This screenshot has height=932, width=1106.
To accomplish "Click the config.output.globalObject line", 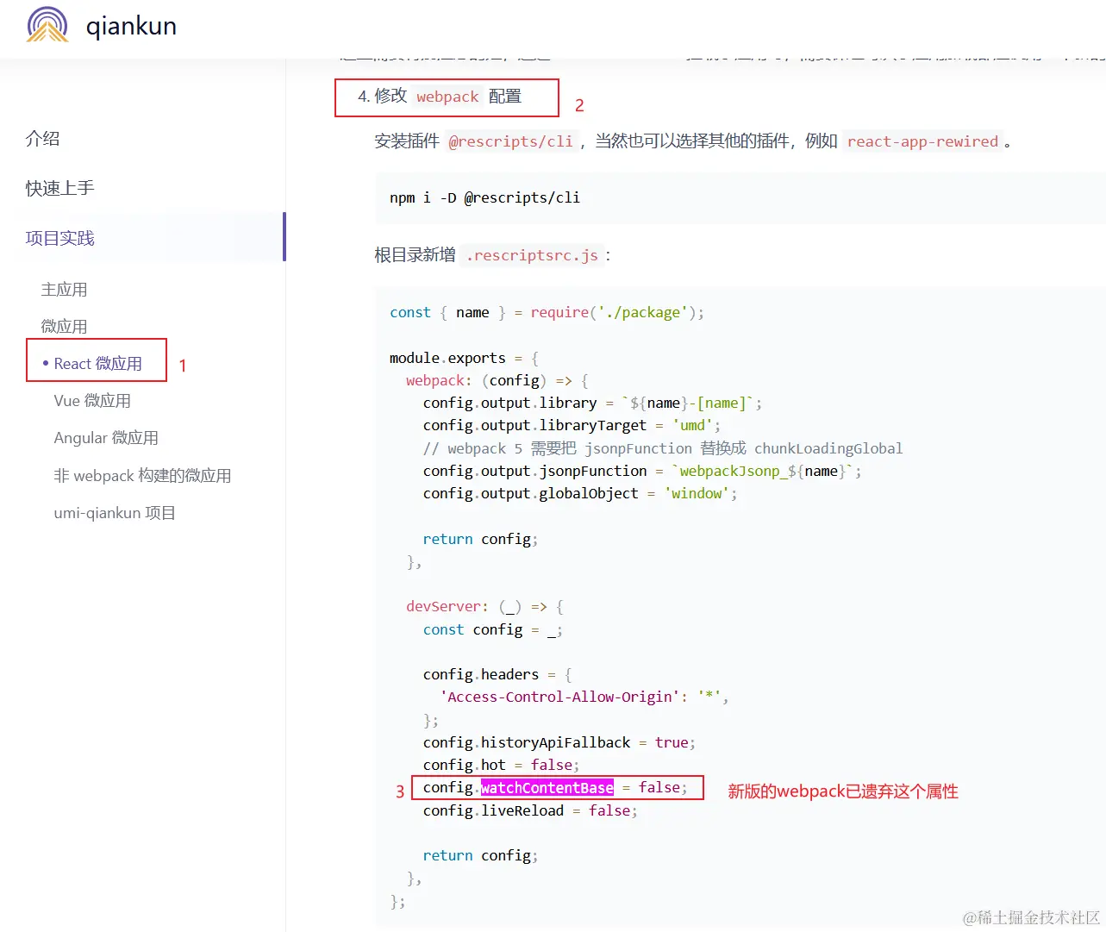I will point(580,493).
